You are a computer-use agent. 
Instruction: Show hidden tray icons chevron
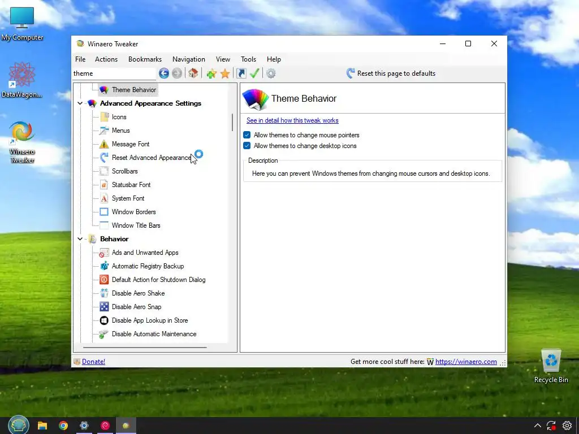(x=538, y=426)
